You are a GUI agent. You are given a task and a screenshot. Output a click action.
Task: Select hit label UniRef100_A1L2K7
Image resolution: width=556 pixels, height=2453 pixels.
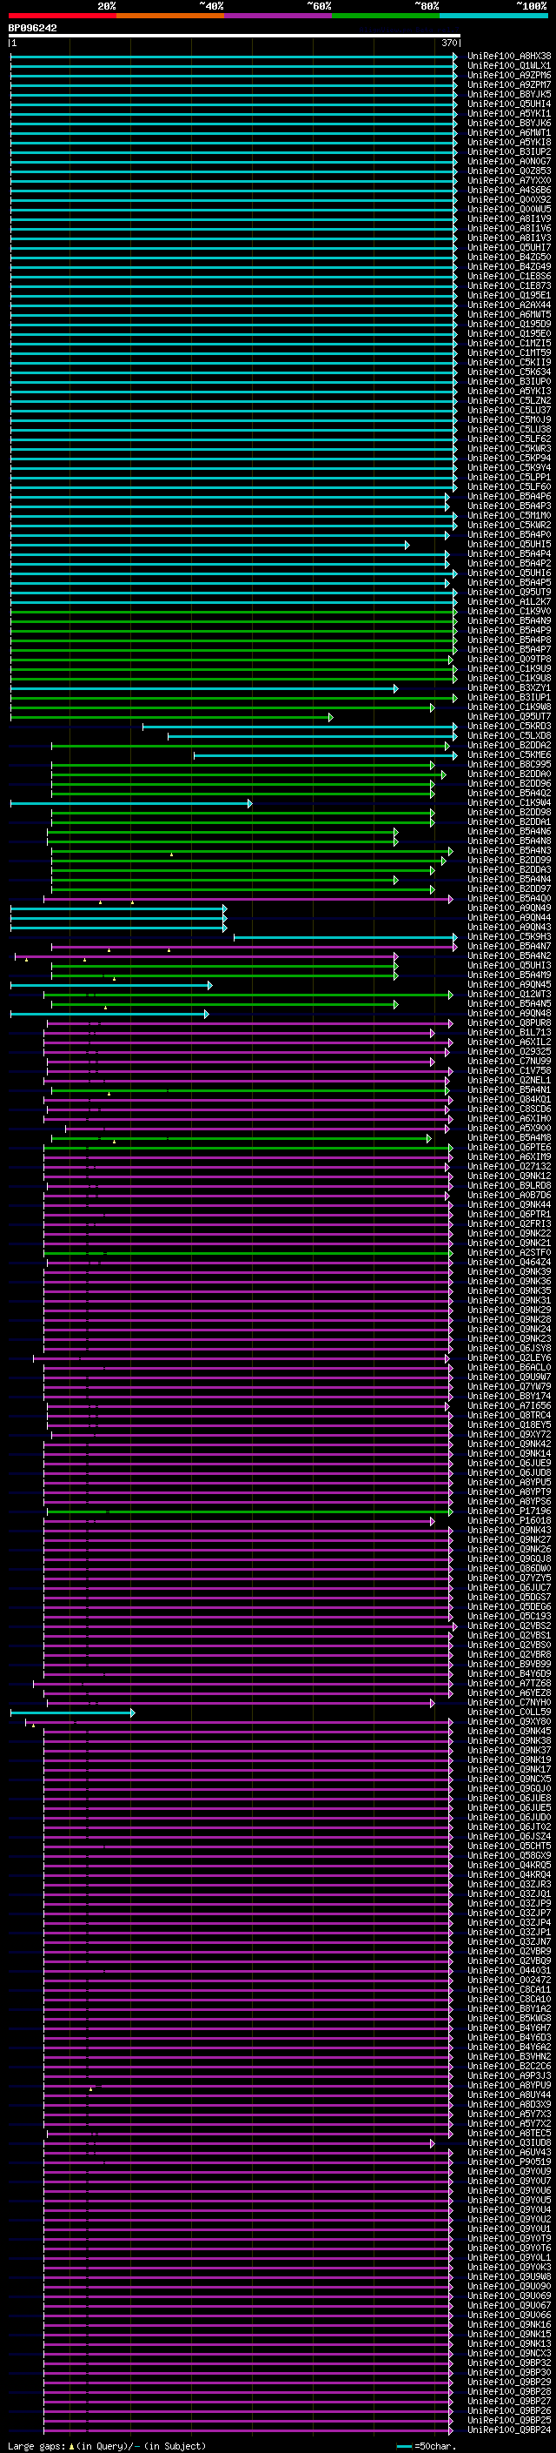(x=509, y=602)
